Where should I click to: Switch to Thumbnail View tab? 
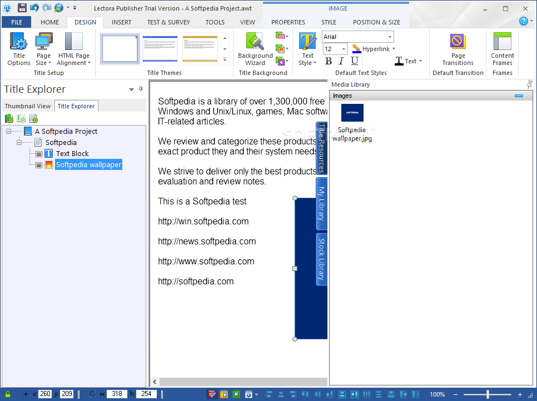click(27, 106)
